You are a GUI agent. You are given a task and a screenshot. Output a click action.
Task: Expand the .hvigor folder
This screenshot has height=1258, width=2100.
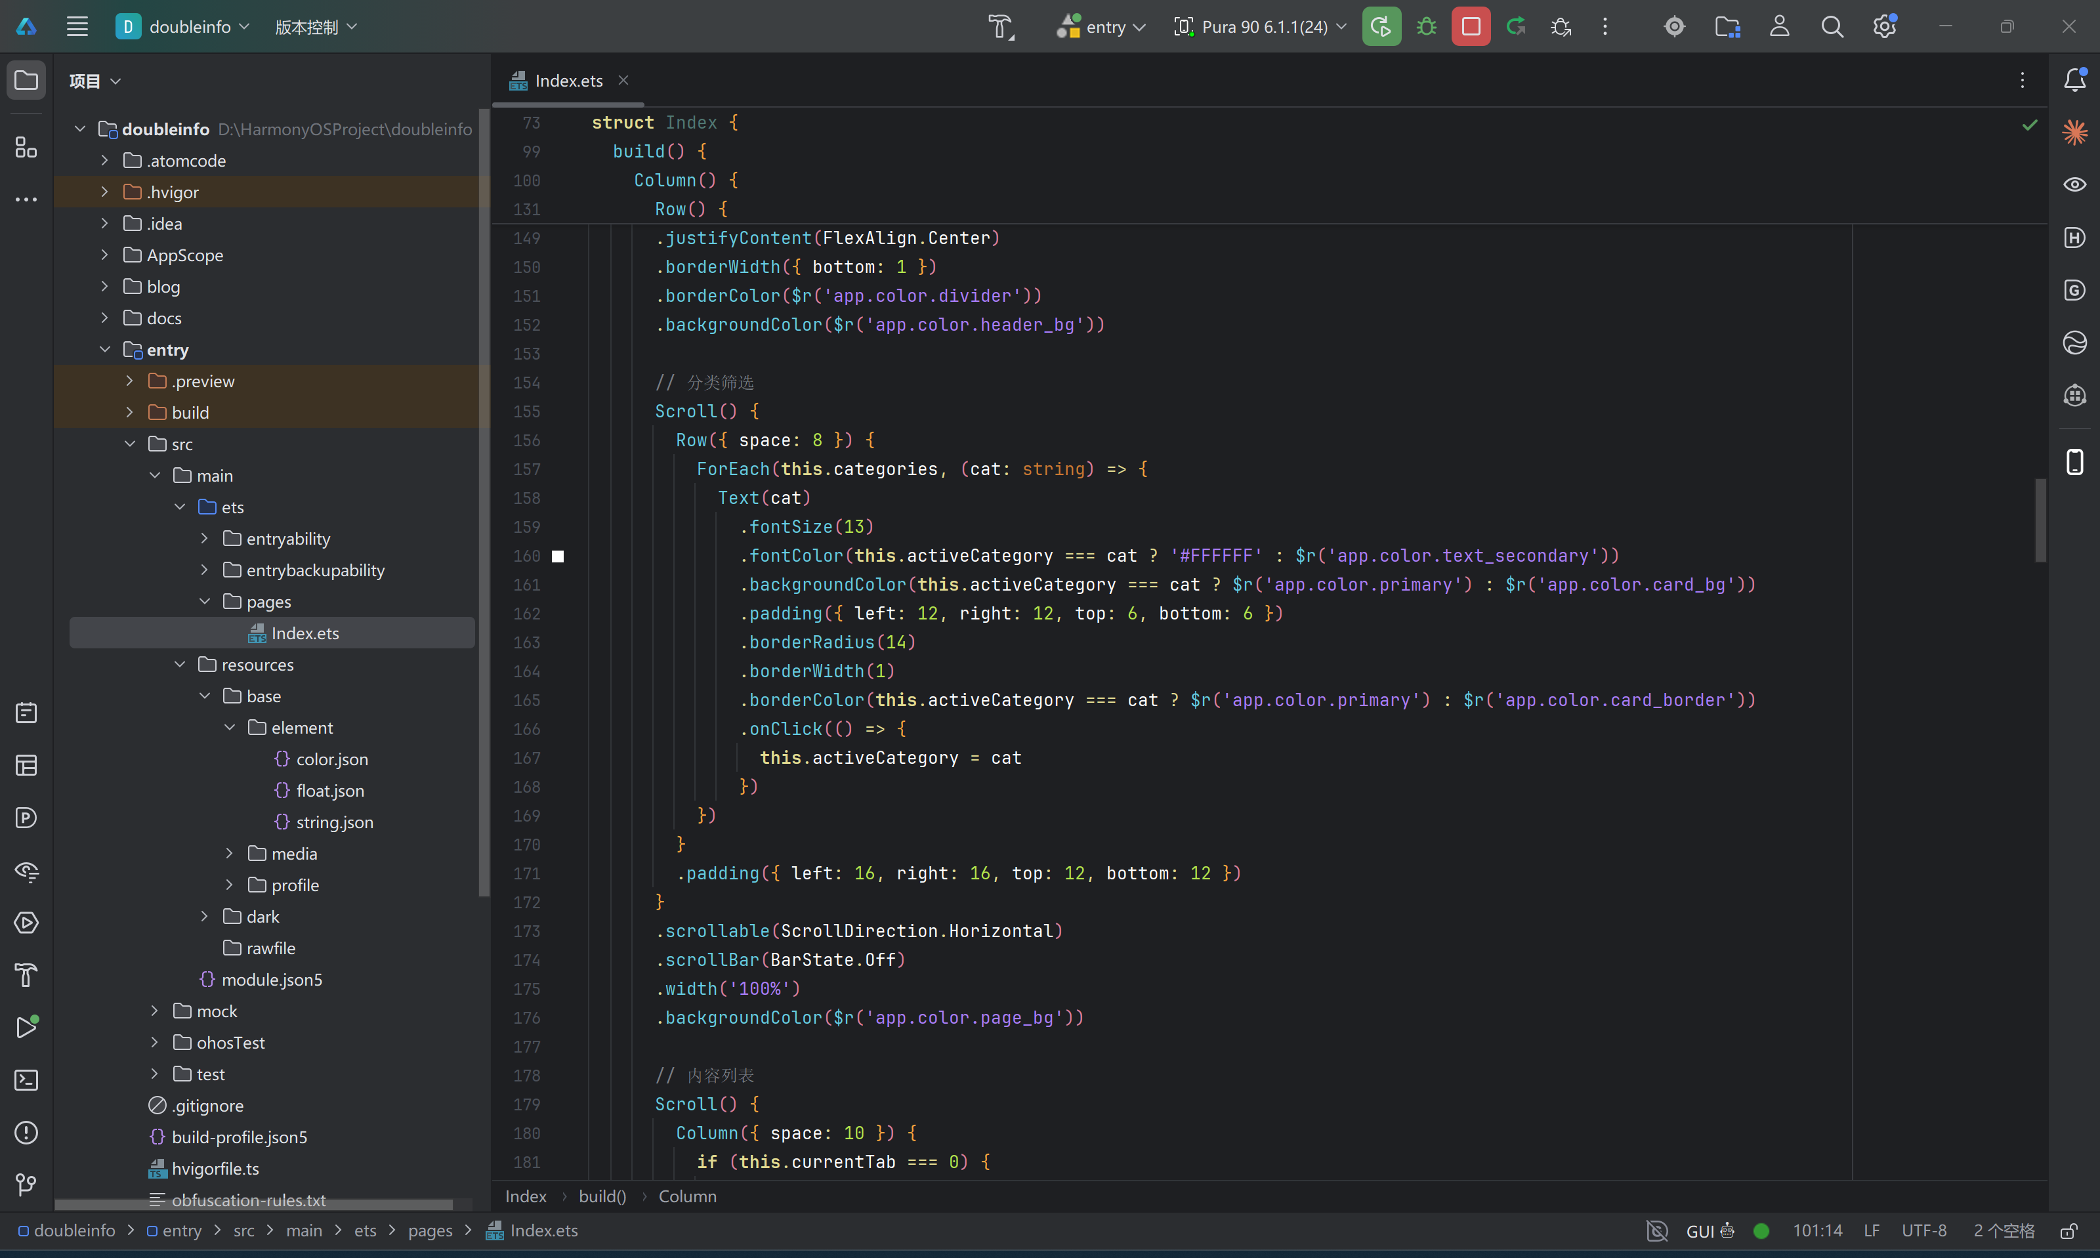pos(104,192)
